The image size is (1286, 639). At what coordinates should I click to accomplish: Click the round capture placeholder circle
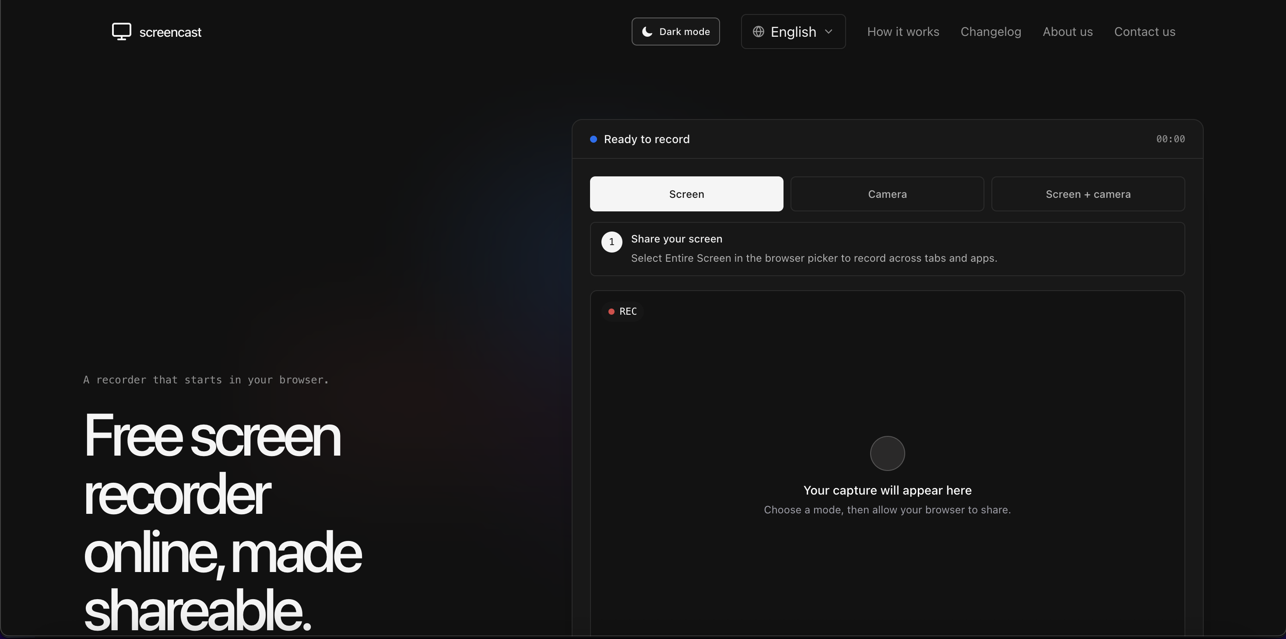point(887,453)
